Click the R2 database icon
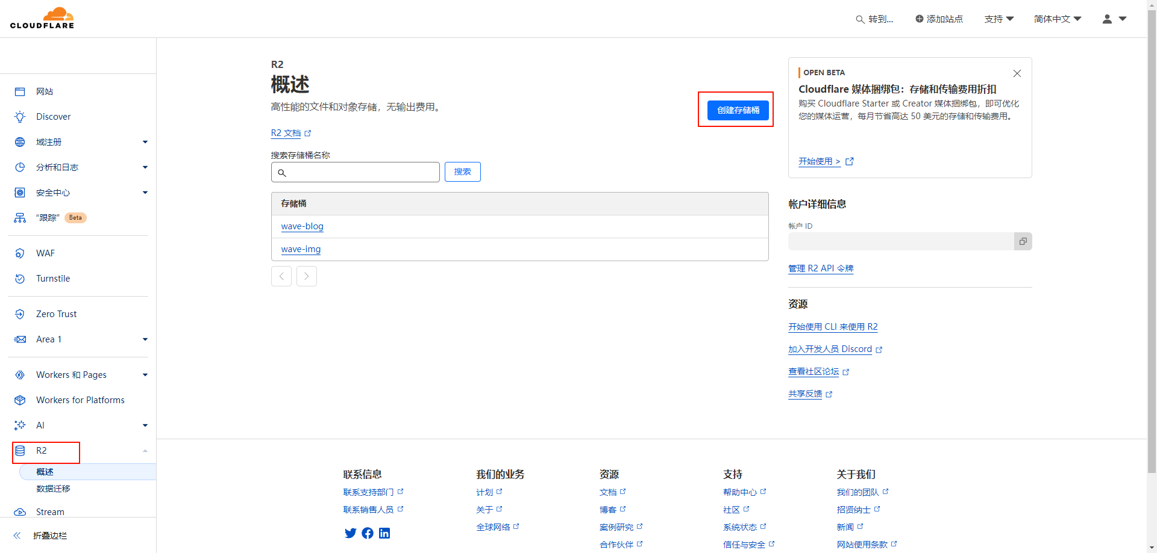Viewport: 1157px width, 553px height. point(20,451)
